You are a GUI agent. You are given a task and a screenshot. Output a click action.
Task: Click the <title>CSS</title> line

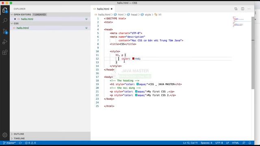pos(123,44)
